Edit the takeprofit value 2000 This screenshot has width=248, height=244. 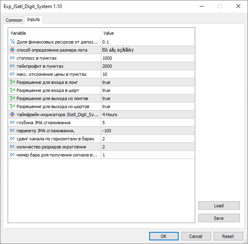pyautogui.click(x=148, y=66)
